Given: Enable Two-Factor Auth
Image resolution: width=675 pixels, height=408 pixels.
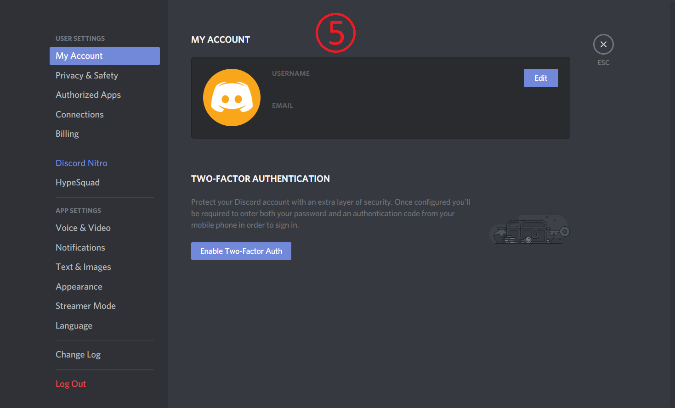Looking at the screenshot, I should click(241, 251).
